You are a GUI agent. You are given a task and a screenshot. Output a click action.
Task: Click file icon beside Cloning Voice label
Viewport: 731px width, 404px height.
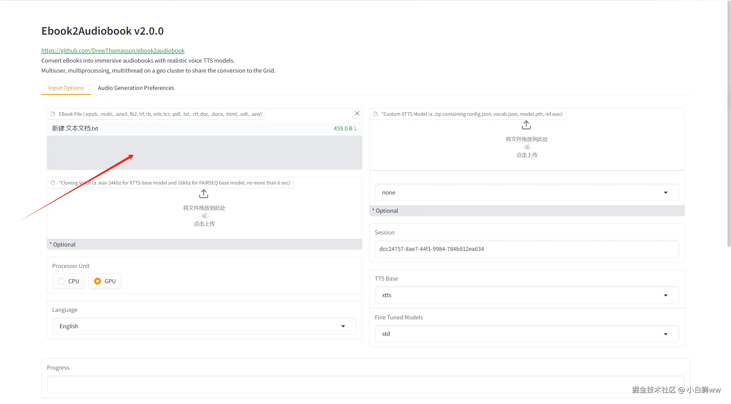pyautogui.click(x=53, y=183)
